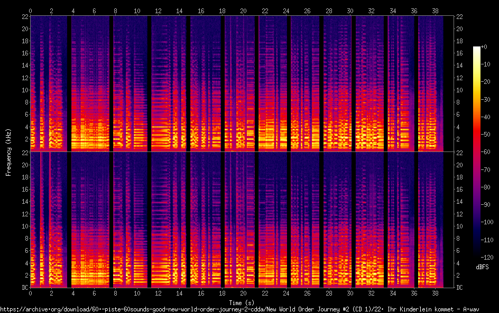Click the 26 second tick on top time axis
Screen dimensions: 499x313
point(307,11)
